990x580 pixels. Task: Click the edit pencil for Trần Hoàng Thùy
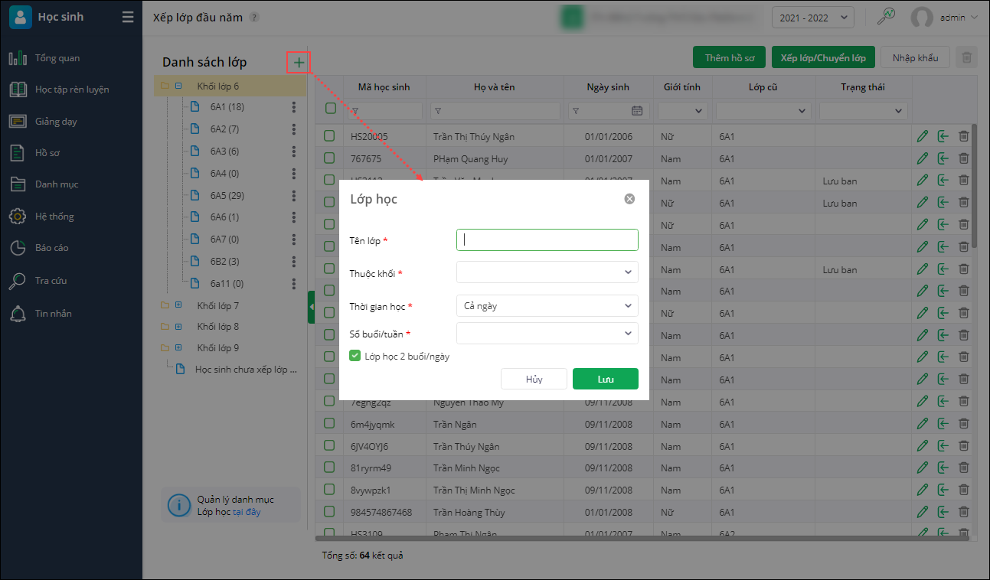tap(922, 512)
